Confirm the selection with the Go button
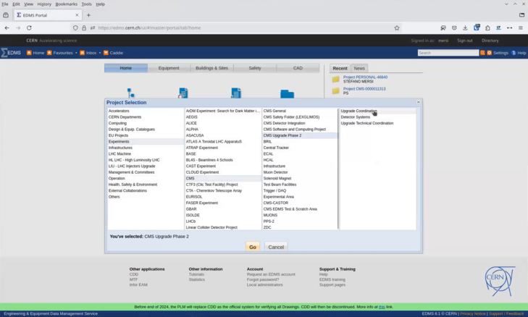The image size is (528, 317). point(253,247)
